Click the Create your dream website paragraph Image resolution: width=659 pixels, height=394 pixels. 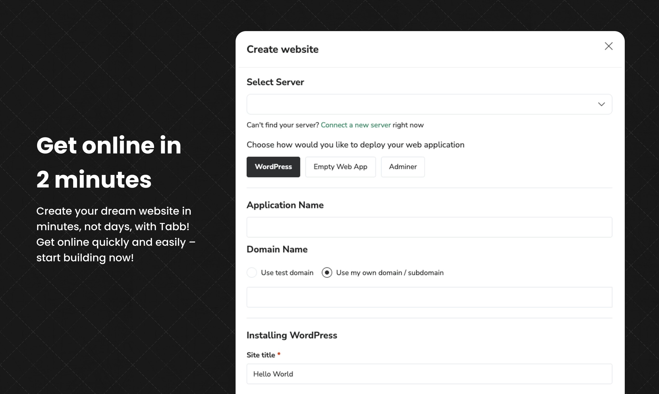click(x=116, y=234)
